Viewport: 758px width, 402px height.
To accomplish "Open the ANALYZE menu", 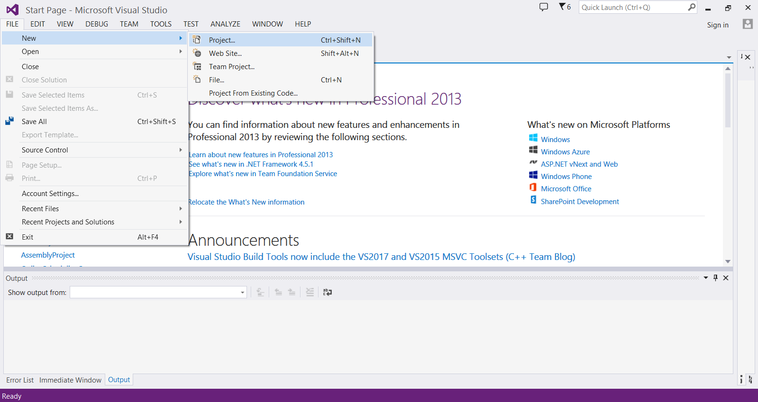I will (225, 24).
